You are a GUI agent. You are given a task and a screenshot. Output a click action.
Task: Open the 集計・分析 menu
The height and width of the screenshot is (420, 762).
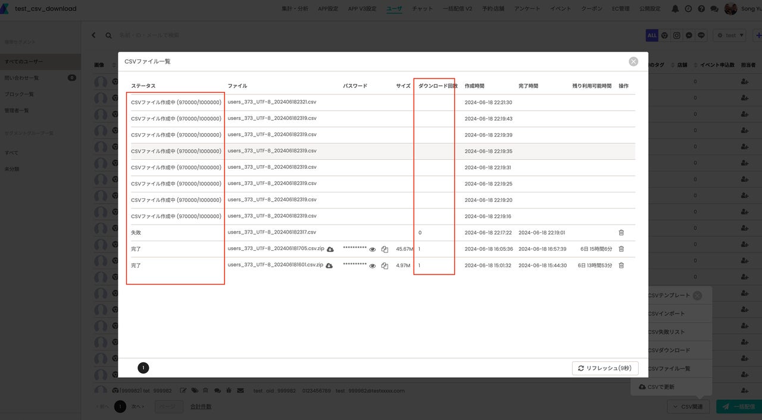[x=295, y=9]
